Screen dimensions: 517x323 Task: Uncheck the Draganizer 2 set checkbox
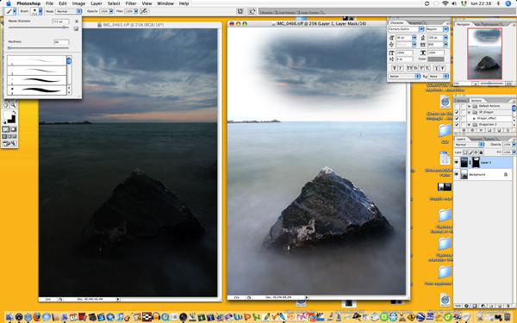point(457,125)
